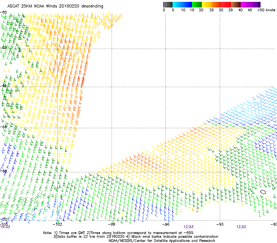This screenshot has width=277, height=243.
Task: Click the '10' legend scale label
Action: click(183, 10)
